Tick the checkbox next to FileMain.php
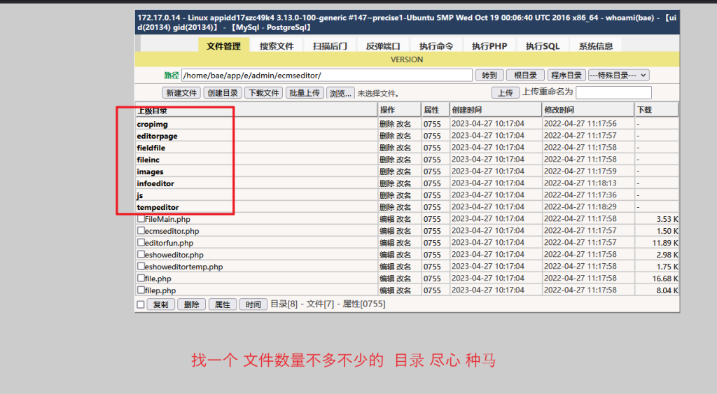The image size is (717, 394). coord(141,219)
